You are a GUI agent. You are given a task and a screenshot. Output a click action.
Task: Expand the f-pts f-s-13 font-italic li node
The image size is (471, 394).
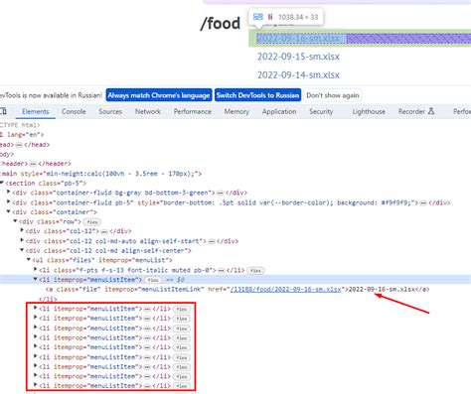(x=36, y=270)
